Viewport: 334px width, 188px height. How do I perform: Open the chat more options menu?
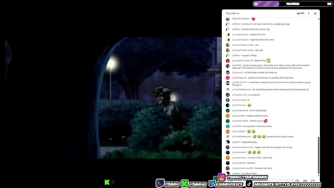(309, 13)
